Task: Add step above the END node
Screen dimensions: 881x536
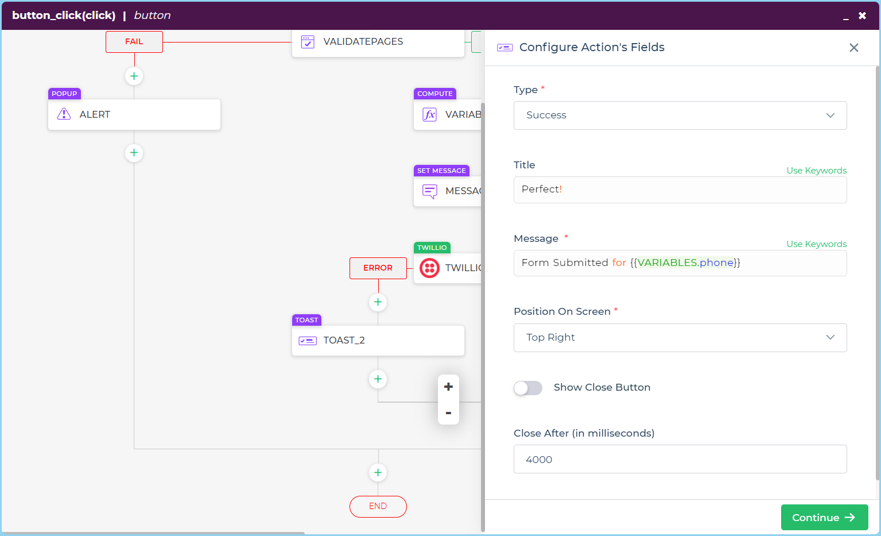Action: (x=378, y=473)
